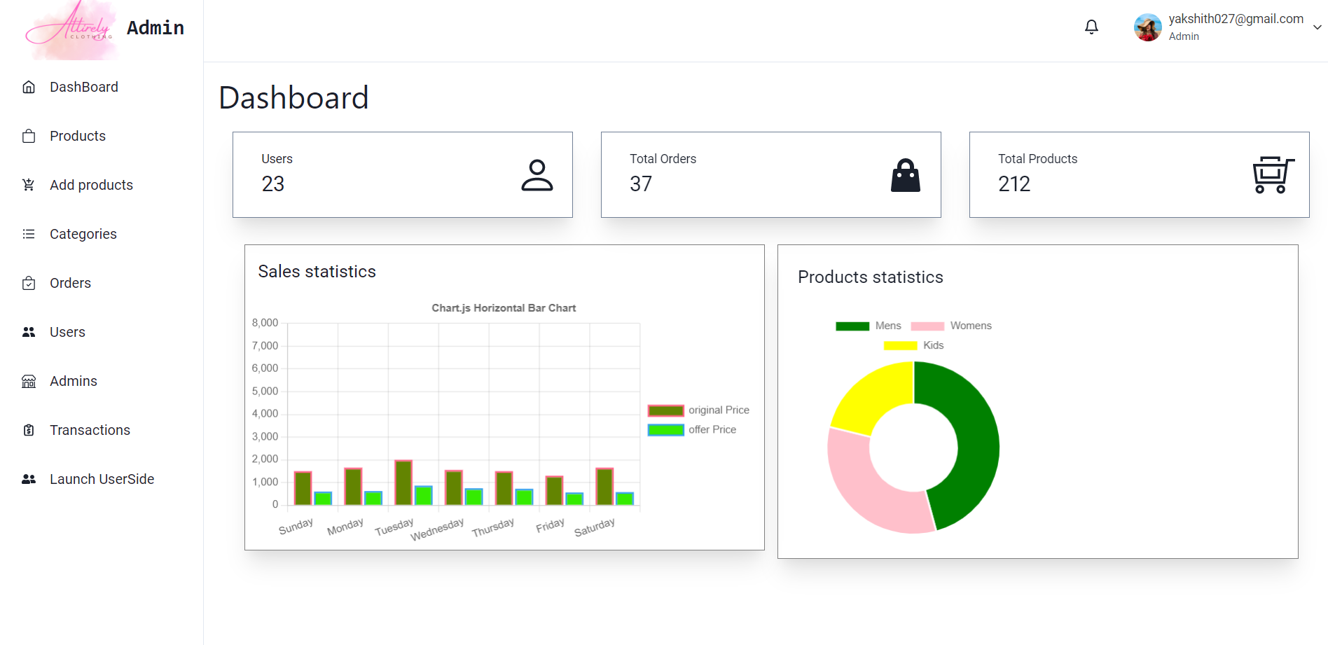Open notifications via the bell icon
Viewport: 1328px width, 645px height.
1091,27
